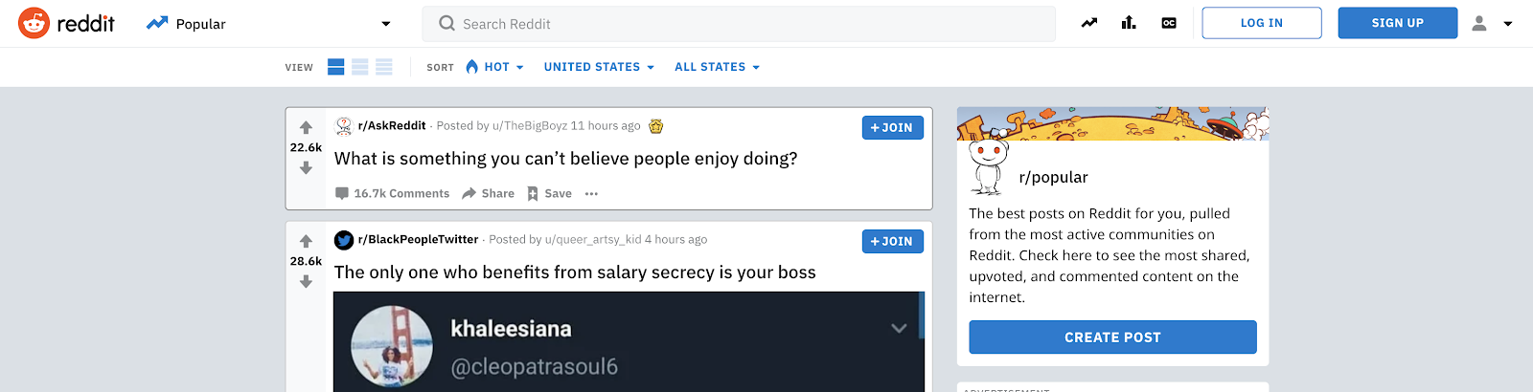Open the Hot sort dropdown
The width and height of the screenshot is (1533, 392).
click(494, 67)
